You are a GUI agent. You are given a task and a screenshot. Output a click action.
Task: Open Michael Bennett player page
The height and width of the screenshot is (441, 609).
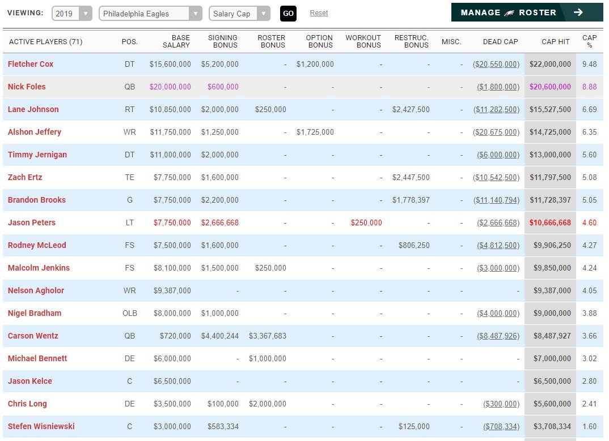tap(37, 358)
